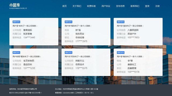This screenshot has height=96, width=172.
Task: Click the 最新发布 badge on 宛东药业 card
Action: click(x=69, y=22)
